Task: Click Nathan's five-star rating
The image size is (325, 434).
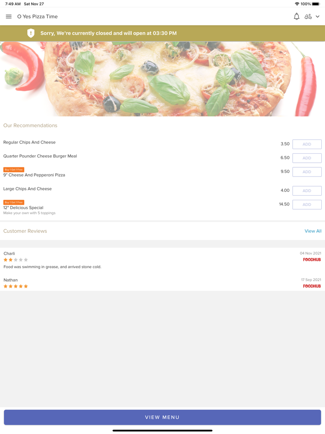Action: [15, 286]
